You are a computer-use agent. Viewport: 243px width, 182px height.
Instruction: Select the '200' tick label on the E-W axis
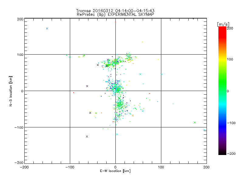click(207, 167)
